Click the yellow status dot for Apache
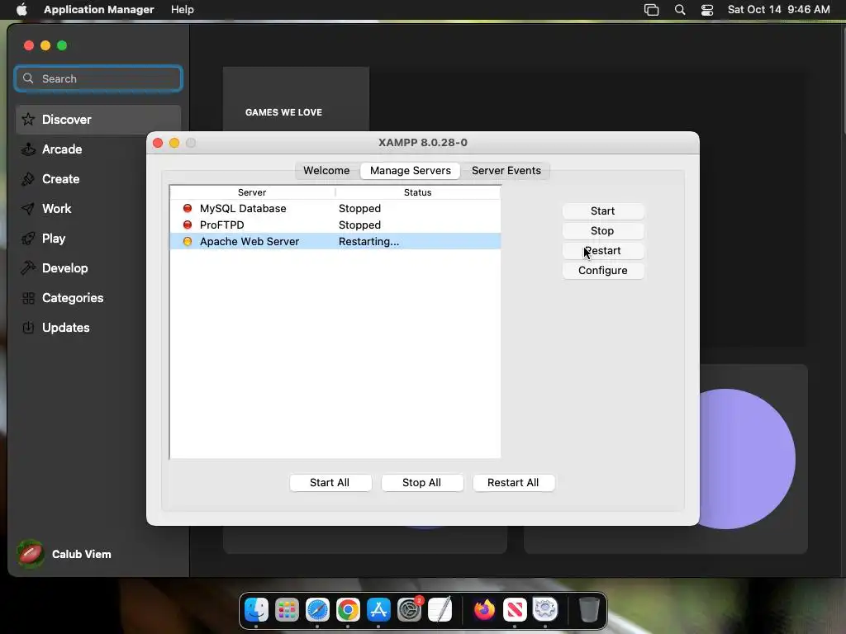The image size is (846, 634). 188,242
